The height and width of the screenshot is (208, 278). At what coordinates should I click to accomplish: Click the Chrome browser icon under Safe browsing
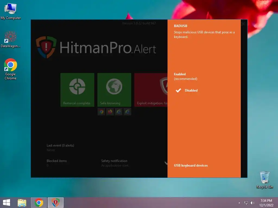[102, 112]
